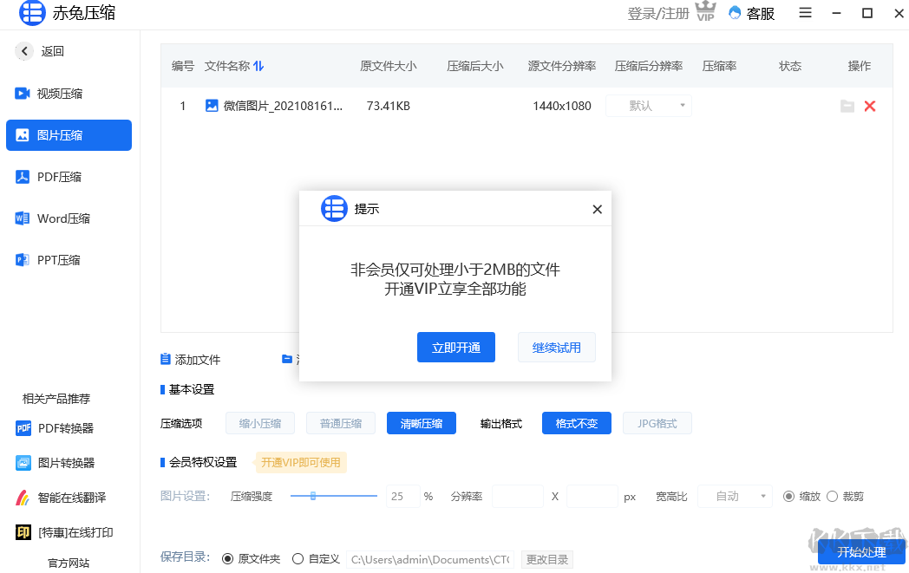The image size is (909, 573).
Task: Click the compression percentage input showing 25
Action: [x=402, y=496]
